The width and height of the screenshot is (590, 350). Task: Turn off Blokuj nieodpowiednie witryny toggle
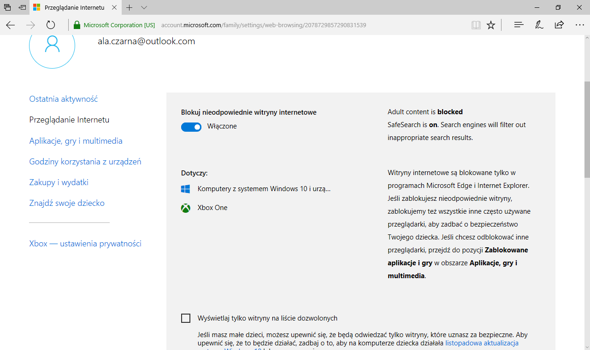pyautogui.click(x=191, y=127)
